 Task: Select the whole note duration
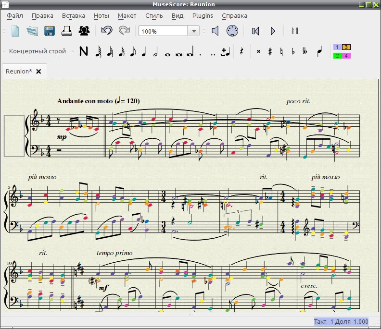[x=167, y=55]
